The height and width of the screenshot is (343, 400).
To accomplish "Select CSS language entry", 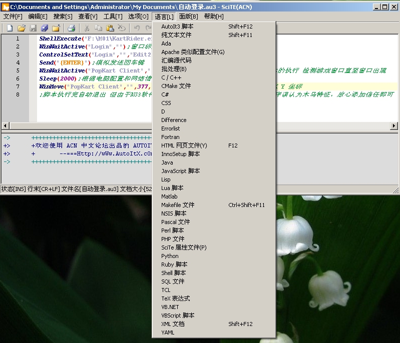I will click(214, 103).
